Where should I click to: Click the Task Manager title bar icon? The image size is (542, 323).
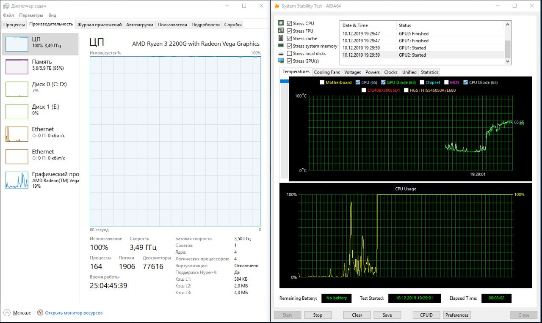[x=6, y=6]
